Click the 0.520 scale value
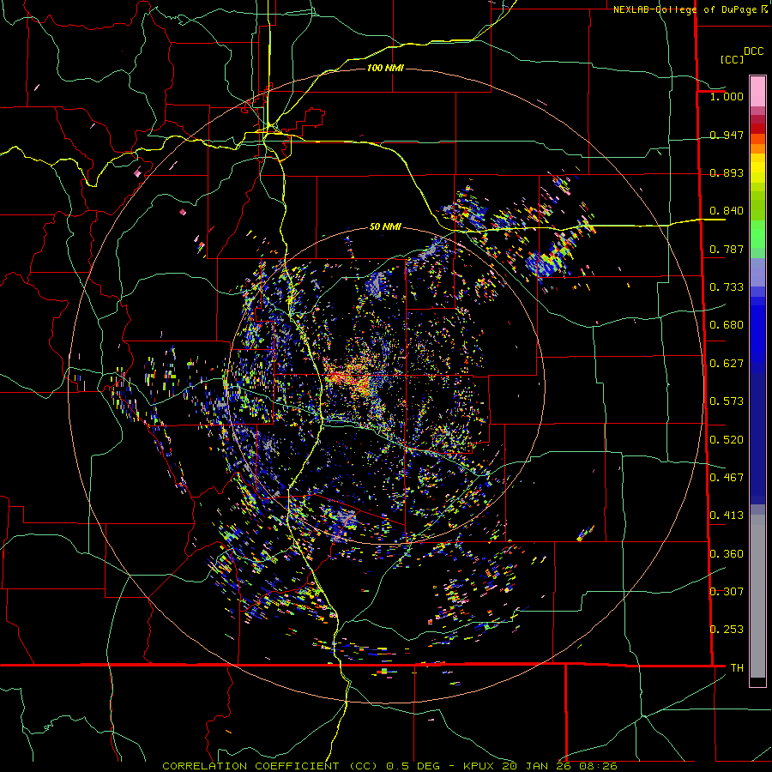The height and width of the screenshot is (772, 772). [x=727, y=440]
